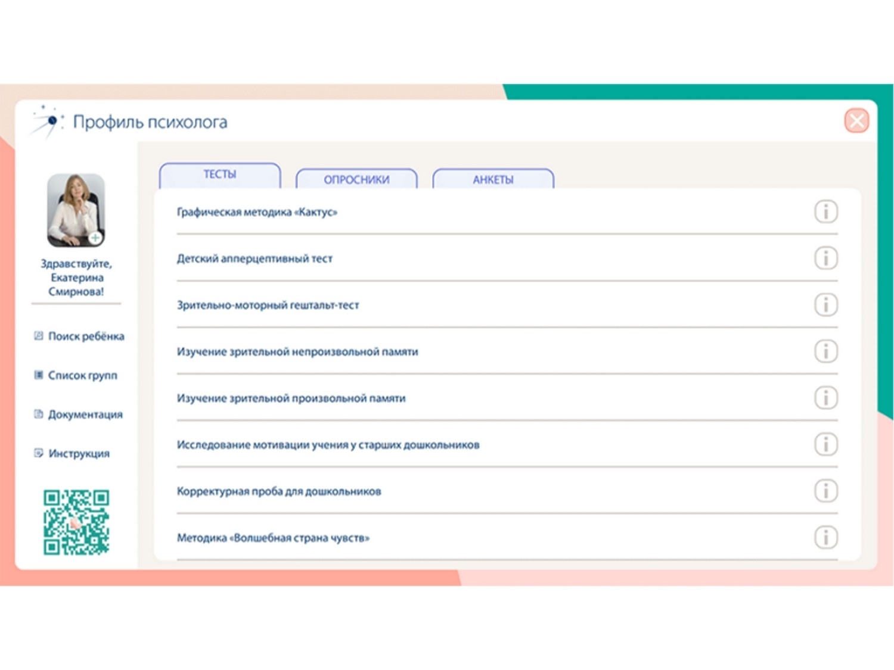Select the Графическая методика «Кактус» test

click(257, 212)
